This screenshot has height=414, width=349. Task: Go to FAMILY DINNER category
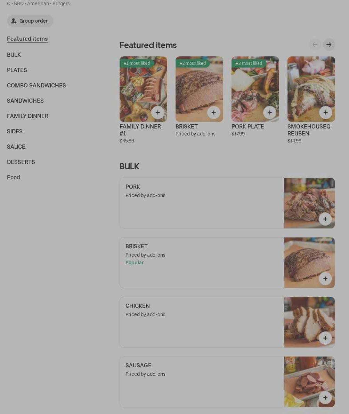pyautogui.click(x=28, y=116)
